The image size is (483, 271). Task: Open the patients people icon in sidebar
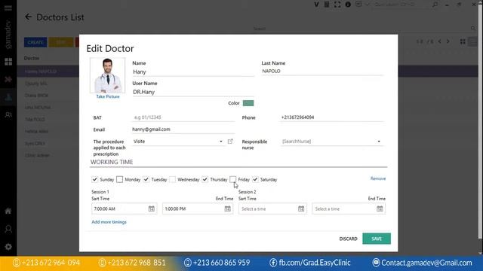(8, 115)
